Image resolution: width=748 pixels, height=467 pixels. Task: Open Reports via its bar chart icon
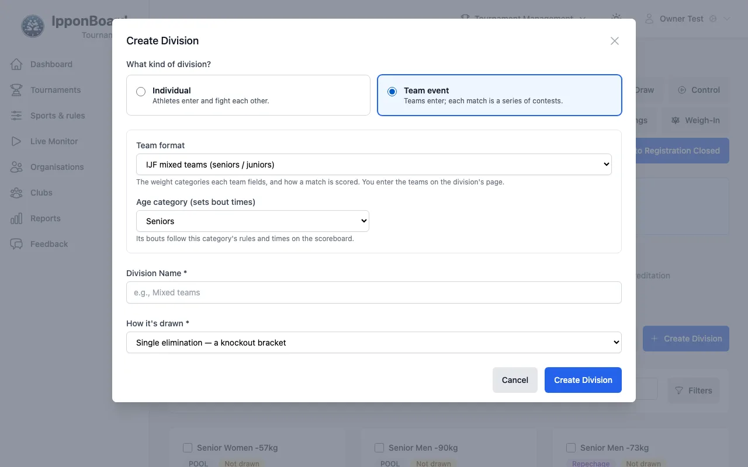click(16, 218)
